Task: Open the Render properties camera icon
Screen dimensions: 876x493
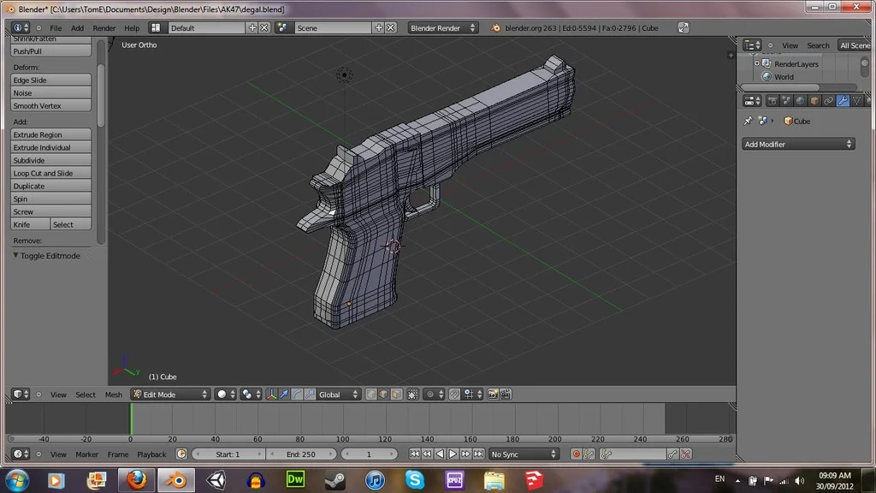Action: pos(772,101)
